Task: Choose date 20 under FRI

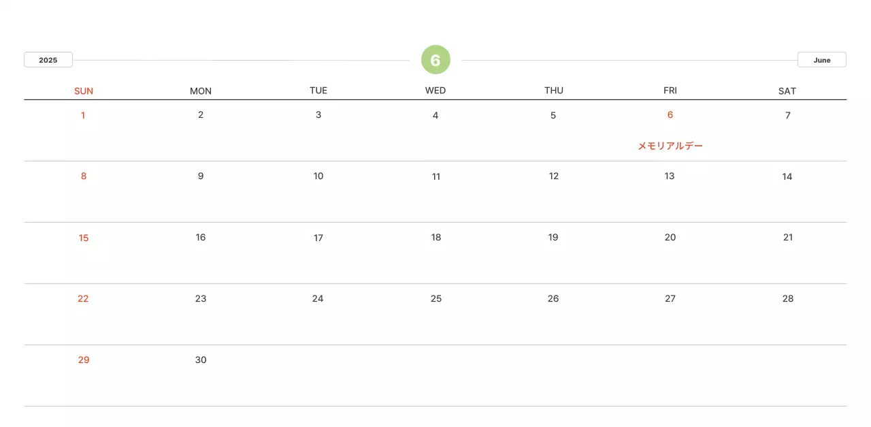Action: (670, 238)
